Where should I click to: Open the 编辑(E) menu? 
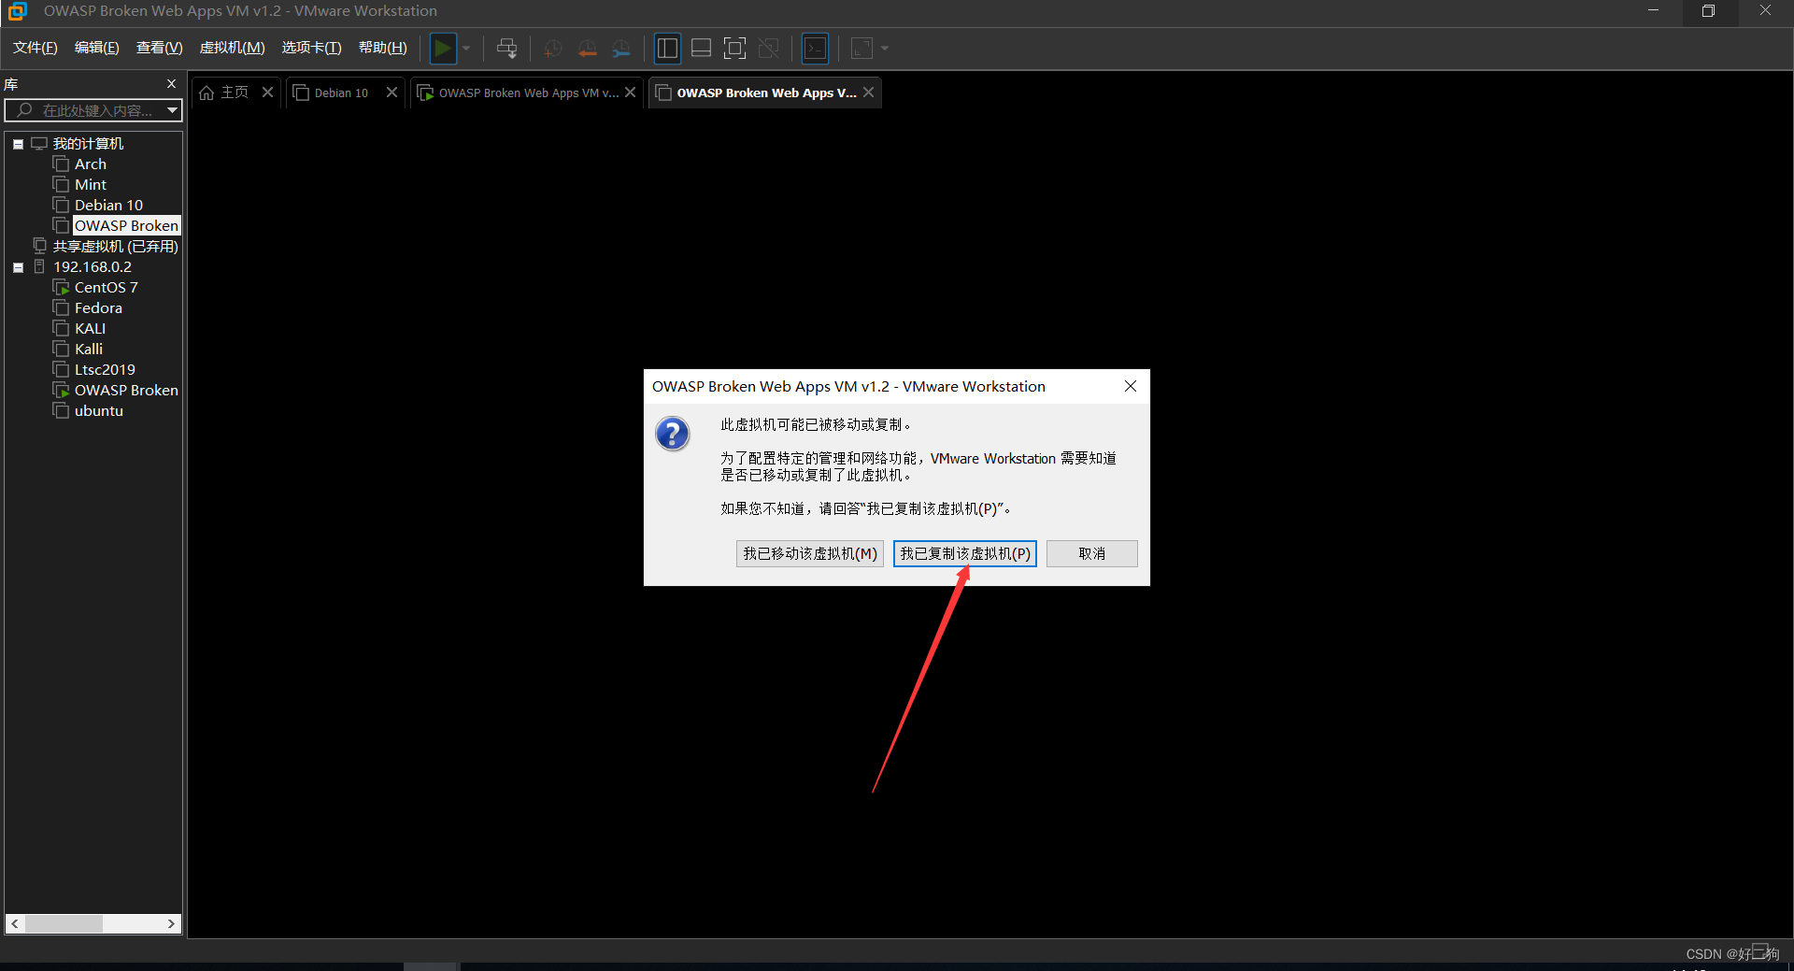(x=97, y=48)
